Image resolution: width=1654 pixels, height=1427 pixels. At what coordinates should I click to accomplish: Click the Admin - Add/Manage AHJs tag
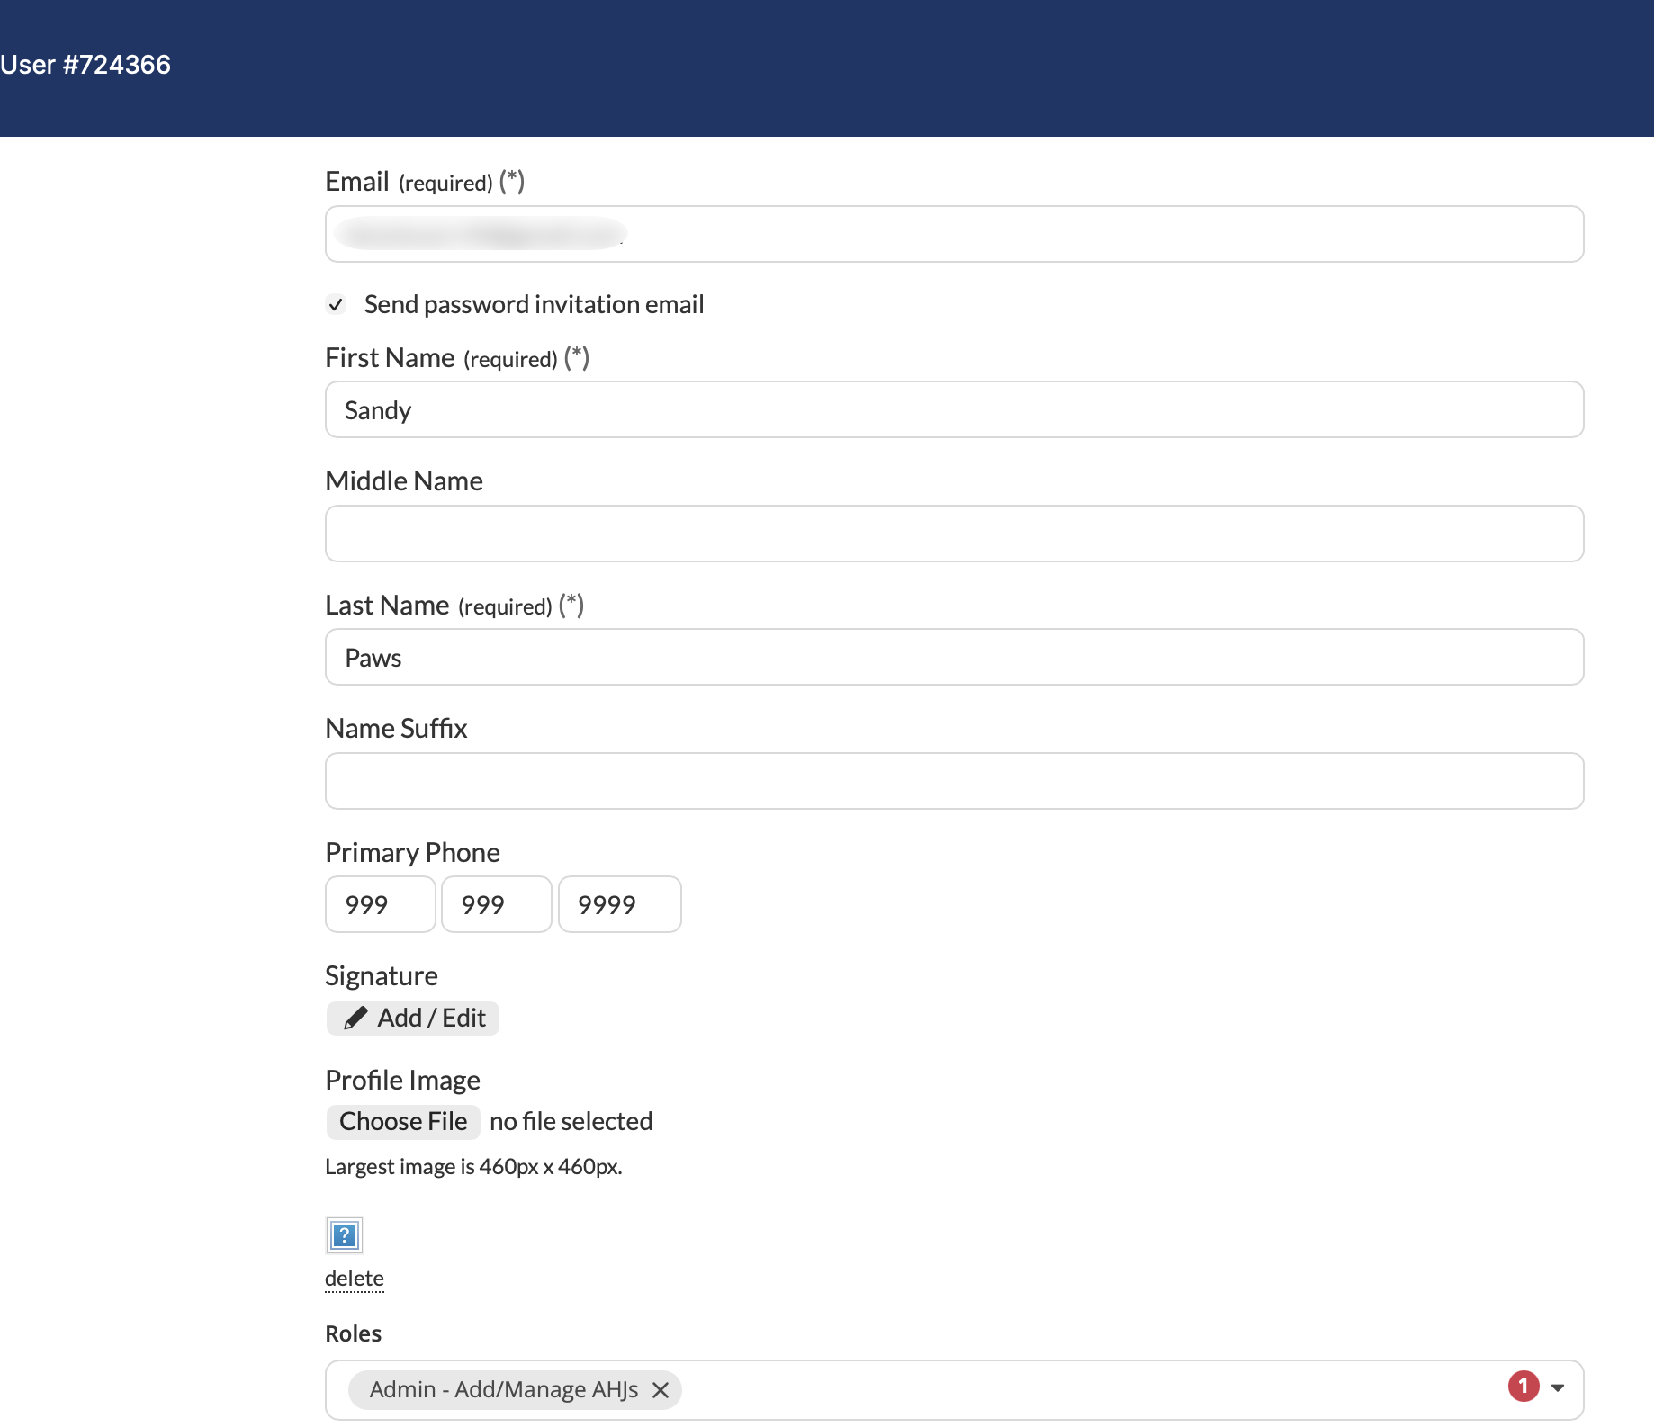[x=504, y=1390]
